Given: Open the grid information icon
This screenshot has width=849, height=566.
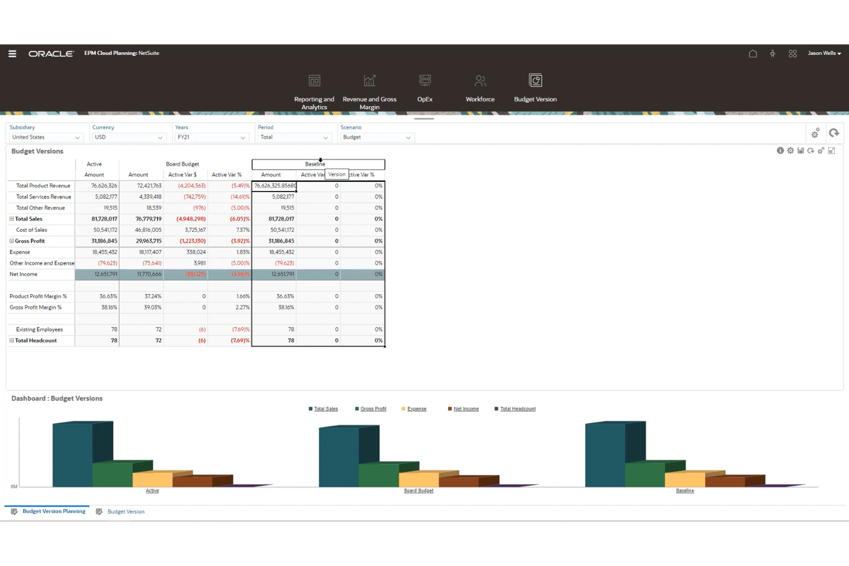Looking at the screenshot, I should 780,150.
